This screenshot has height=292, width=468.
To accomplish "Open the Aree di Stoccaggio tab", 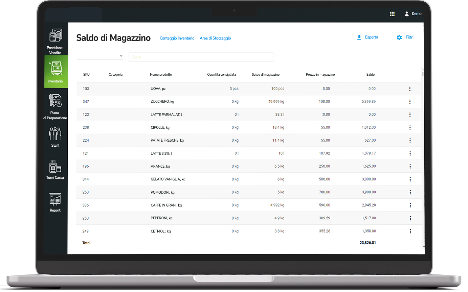I will tap(215, 38).
